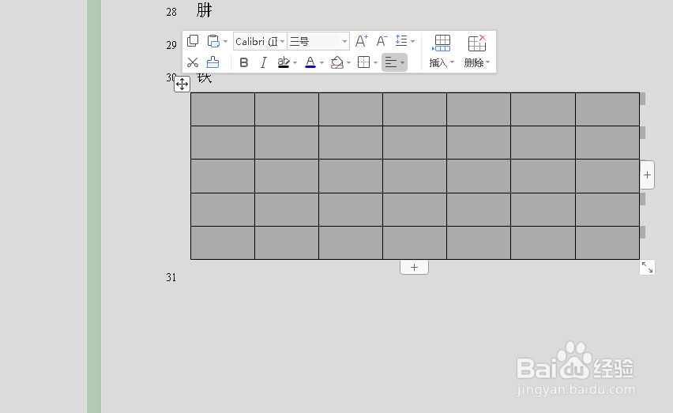The image size is (673, 413).
Task: Click the table borders icon
Action: 363,62
